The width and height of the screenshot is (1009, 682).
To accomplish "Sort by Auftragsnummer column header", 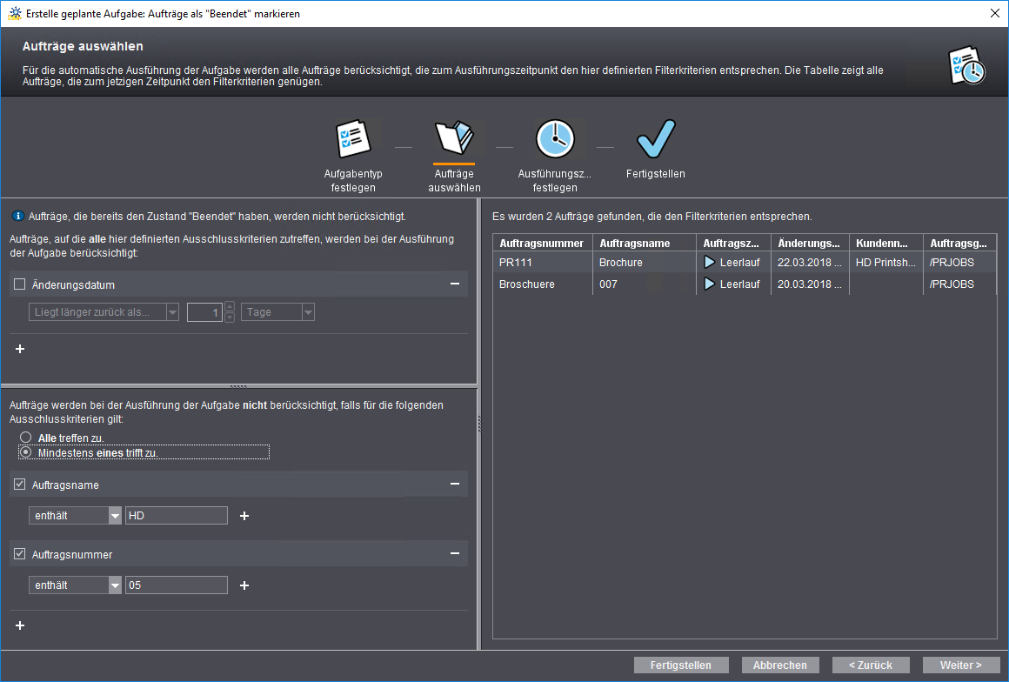I will point(543,243).
